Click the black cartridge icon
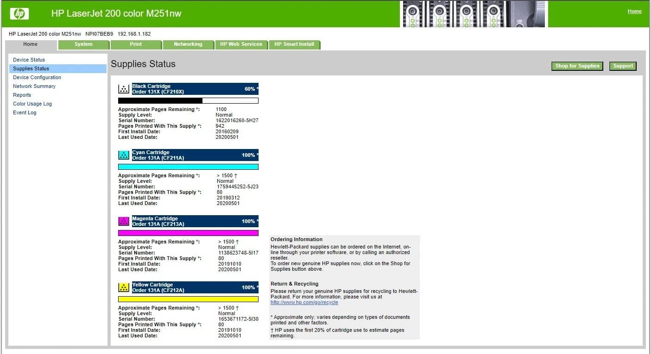 124,89
